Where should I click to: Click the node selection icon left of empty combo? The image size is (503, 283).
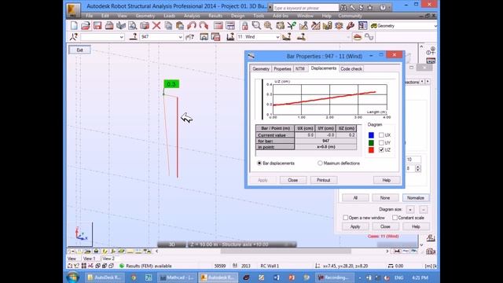tap(73, 37)
